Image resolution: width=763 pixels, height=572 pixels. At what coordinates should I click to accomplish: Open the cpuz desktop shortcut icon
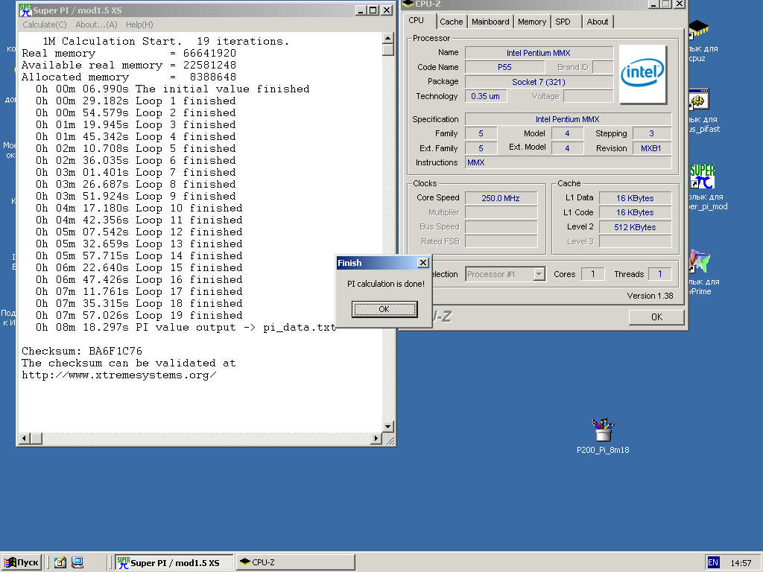(699, 30)
